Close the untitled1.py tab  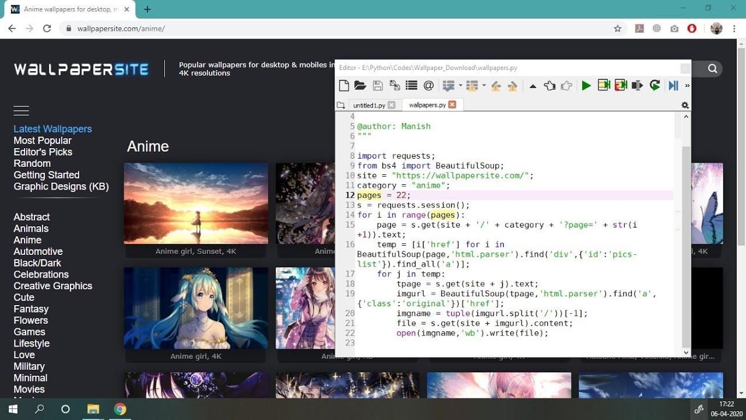coord(391,106)
